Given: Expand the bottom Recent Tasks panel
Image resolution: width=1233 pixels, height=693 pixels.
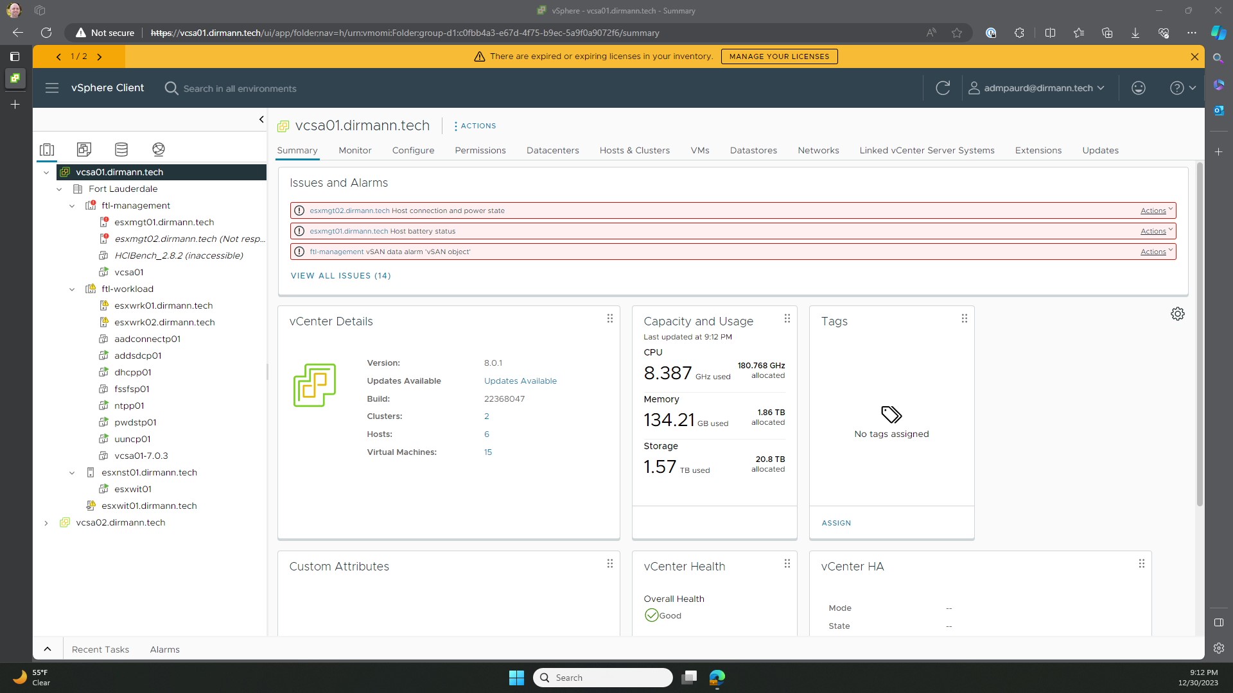Looking at the screenshot, I should pyautogui.click(x=48, y=649).
